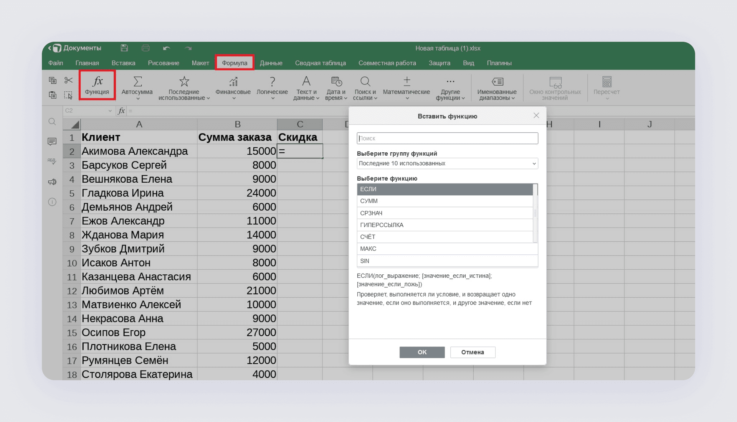Go back to Документы

[x=75, y=48]
